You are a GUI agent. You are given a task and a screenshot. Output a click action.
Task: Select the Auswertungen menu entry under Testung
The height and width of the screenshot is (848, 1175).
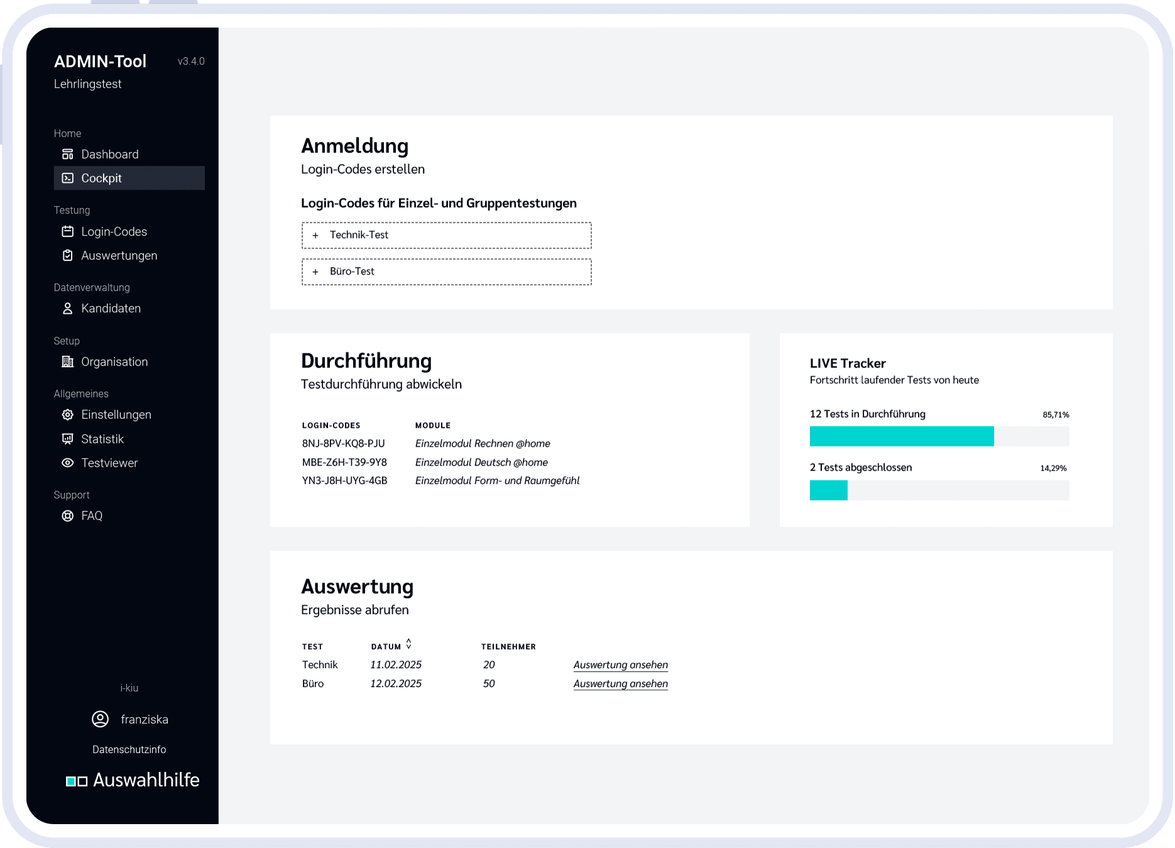pos(119,255)
